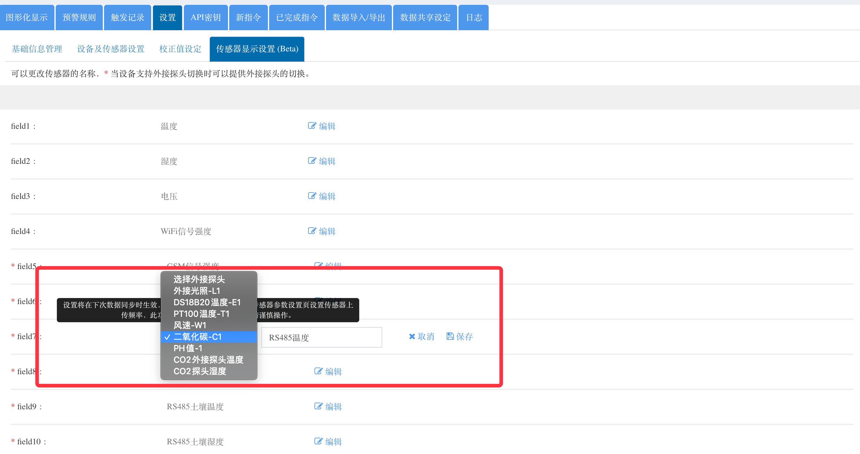860x454 pixels.
Task: Open the 触发记录 tab
Action: pos(128,17)
